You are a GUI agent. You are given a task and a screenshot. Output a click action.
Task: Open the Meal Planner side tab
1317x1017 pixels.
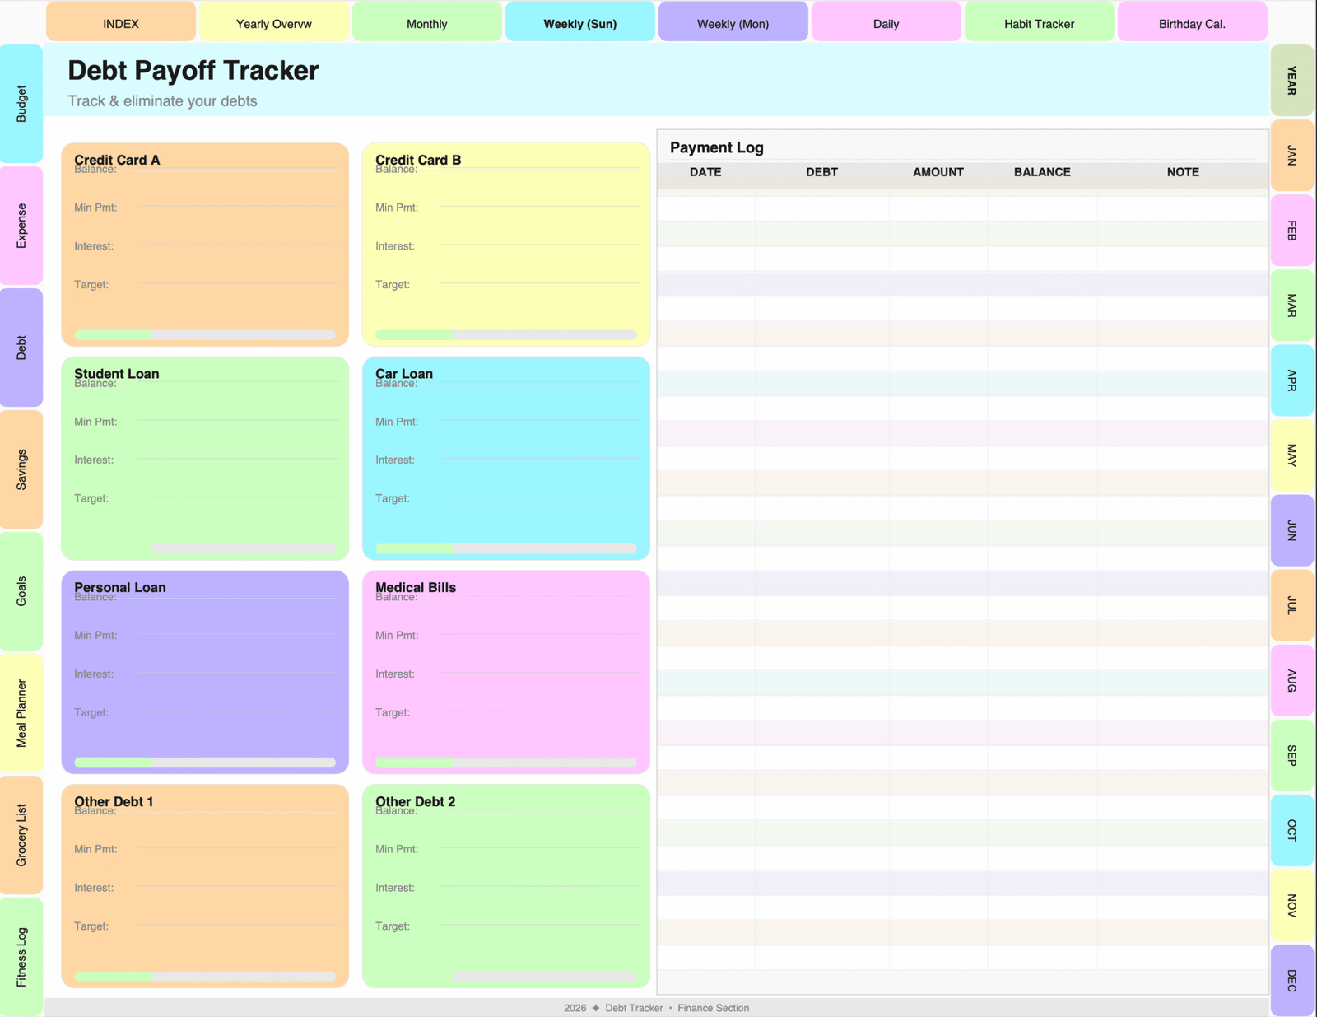[21, 713]
